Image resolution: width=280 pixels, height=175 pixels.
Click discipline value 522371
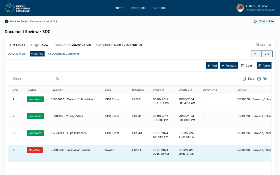137,99
